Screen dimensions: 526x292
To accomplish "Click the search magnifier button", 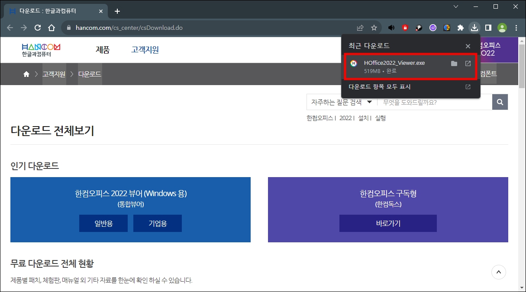I will pyautogui.click(x=500, y=102).
